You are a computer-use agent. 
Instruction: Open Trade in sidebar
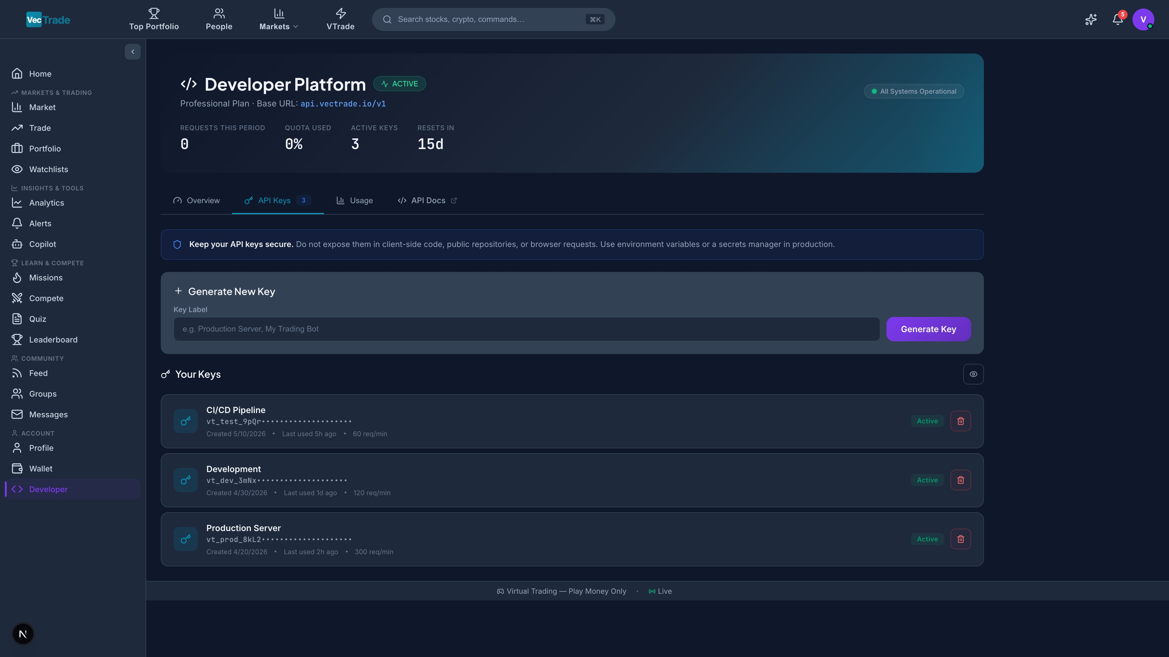coord(73,128)
